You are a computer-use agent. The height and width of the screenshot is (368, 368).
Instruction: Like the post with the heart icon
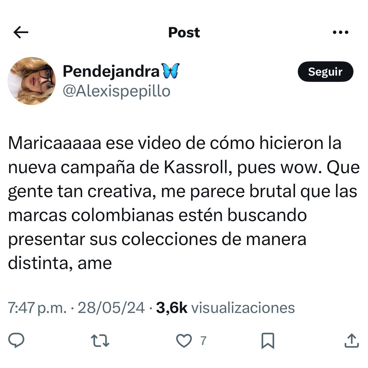click(x=184, y=341)
